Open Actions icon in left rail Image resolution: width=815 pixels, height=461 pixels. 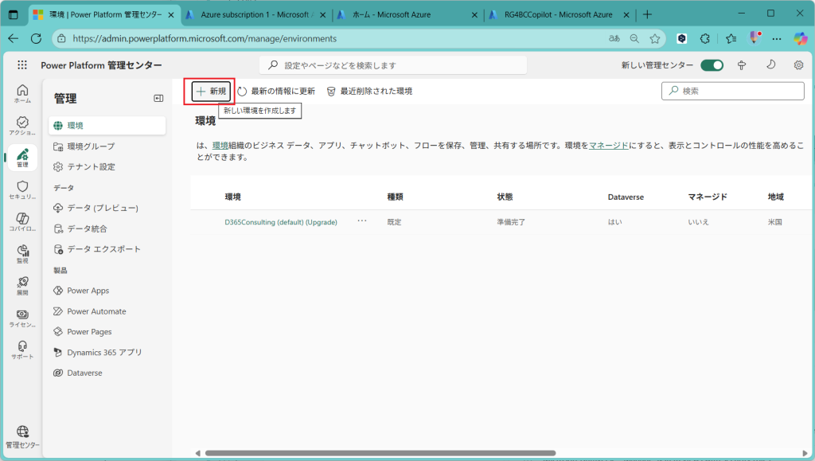(22, 126)
